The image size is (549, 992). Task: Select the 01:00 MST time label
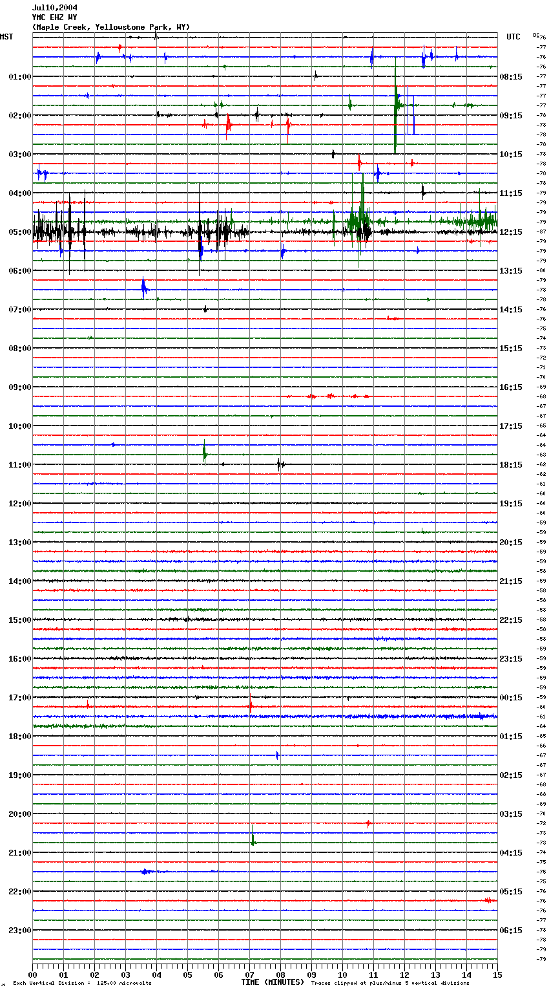(20, 77)
